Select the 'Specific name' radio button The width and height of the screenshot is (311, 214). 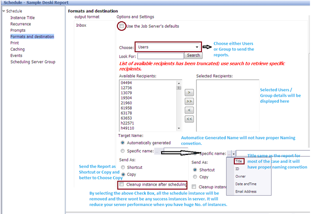click(122, 151)
